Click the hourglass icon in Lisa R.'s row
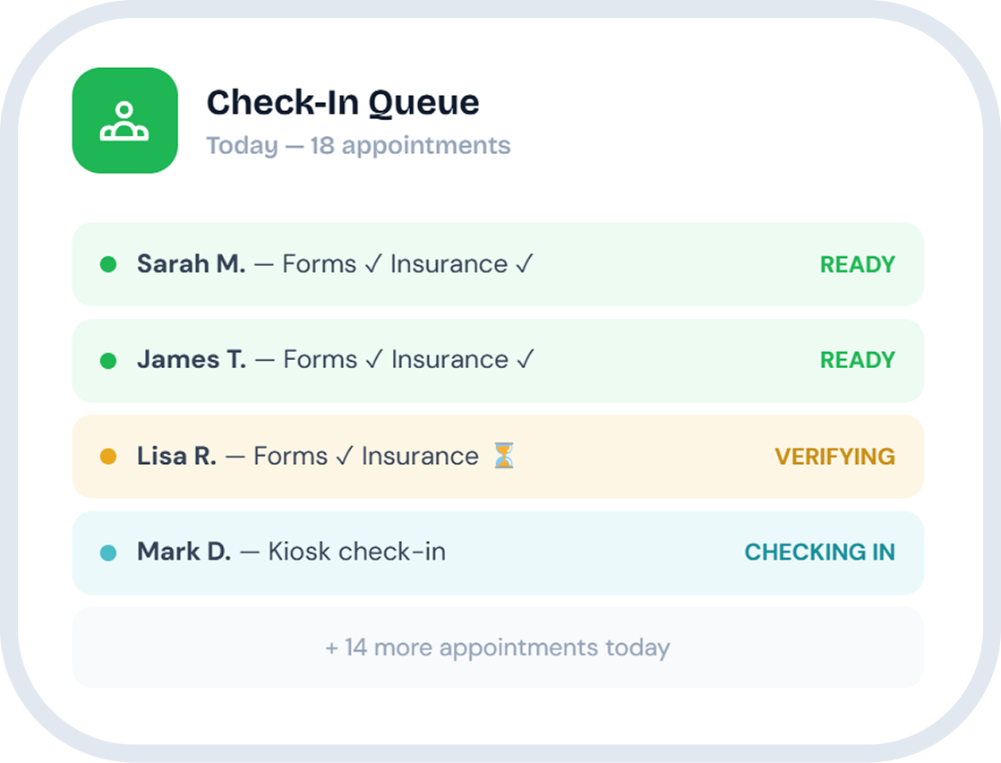The height and width of the screenshot is (763, 1001). tap(504, 457)
